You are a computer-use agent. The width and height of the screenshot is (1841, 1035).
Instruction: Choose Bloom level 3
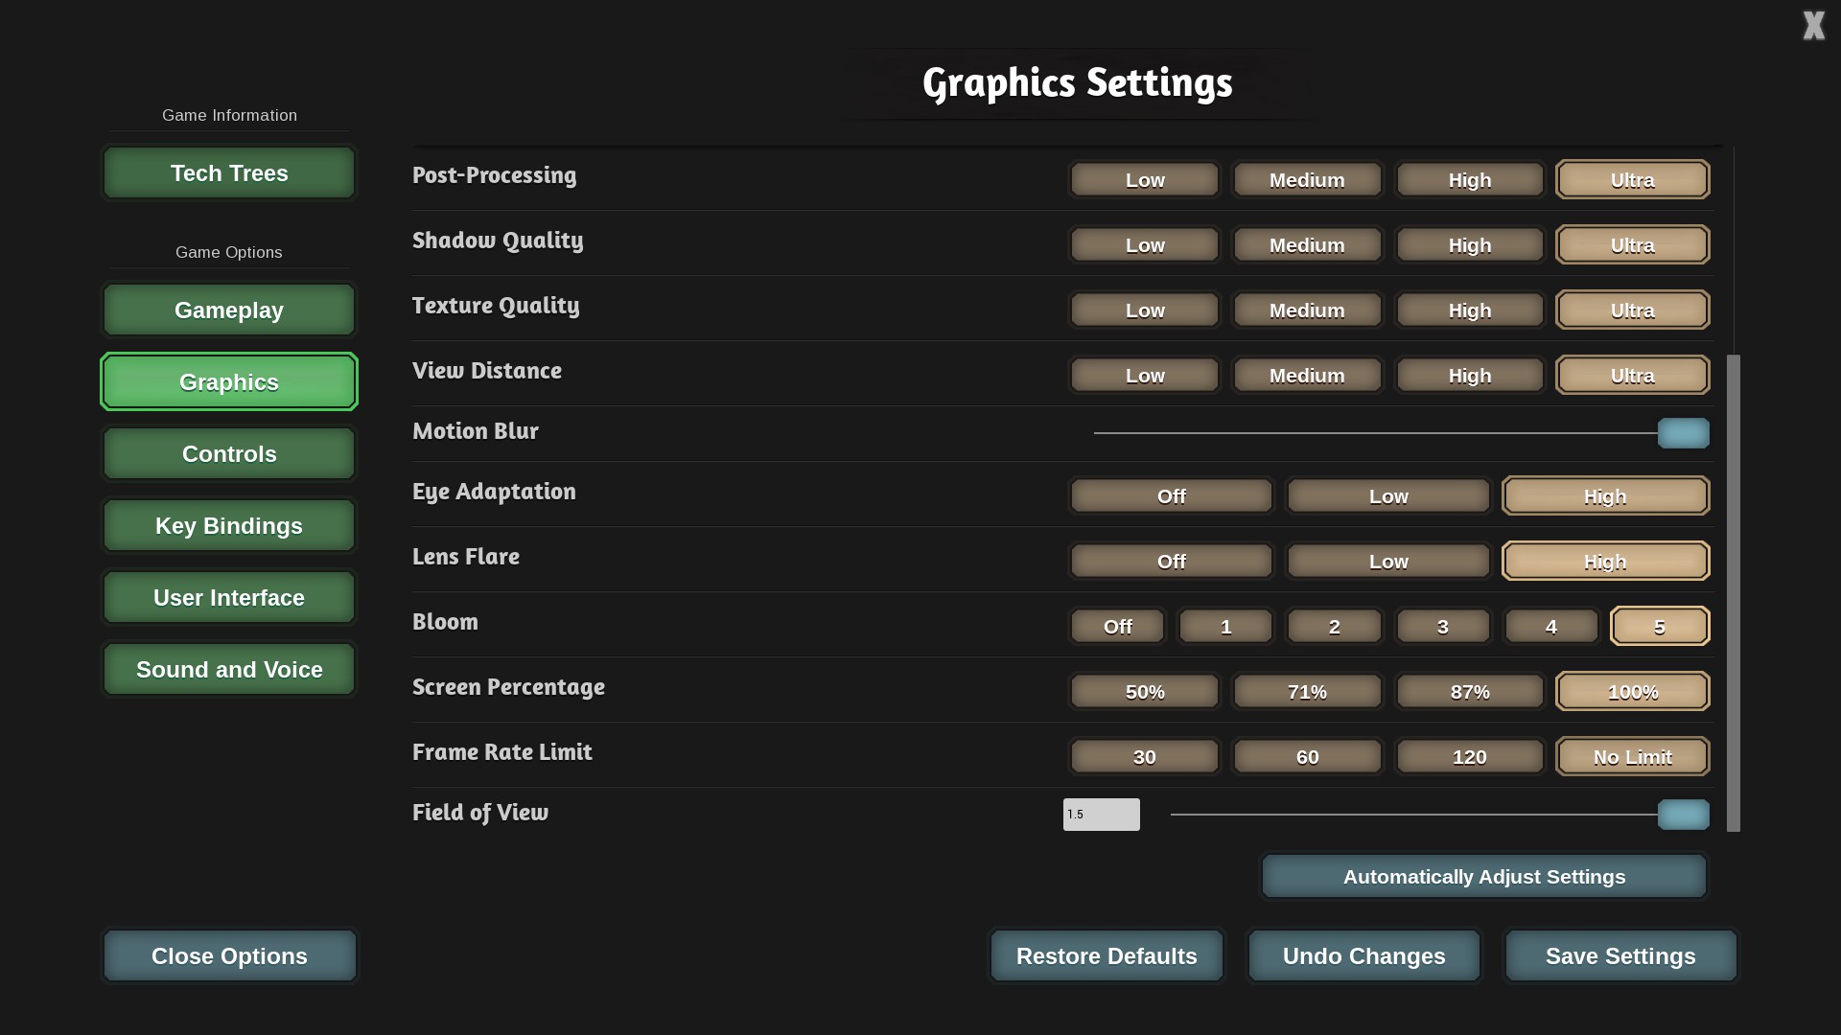[x=1442, y=627]
